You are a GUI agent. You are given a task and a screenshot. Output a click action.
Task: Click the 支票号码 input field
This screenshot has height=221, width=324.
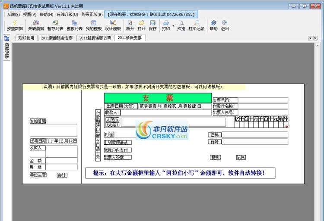coord(263,100)
